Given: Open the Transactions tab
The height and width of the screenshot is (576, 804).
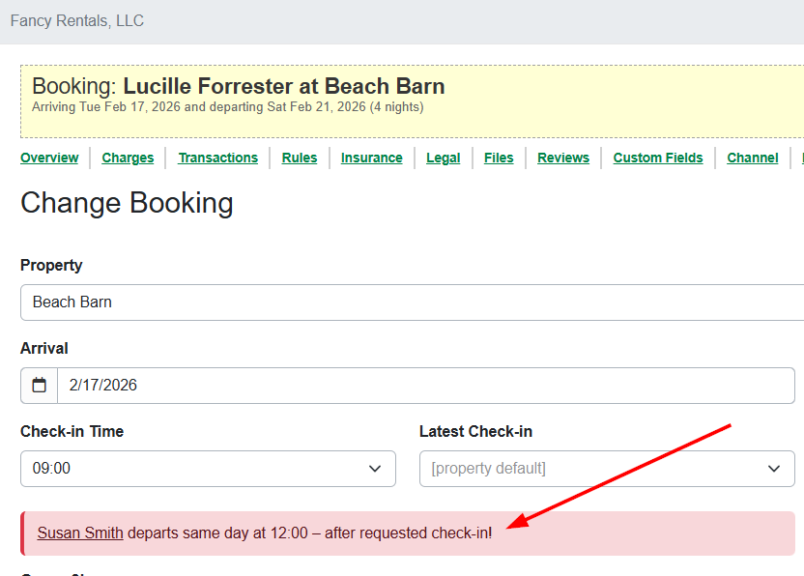Looking at the screenshot, I should (218, 158).
